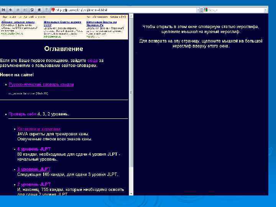Click the right-pane text starting 'Чтобы открыть в этом окне'

pos(201,29)
